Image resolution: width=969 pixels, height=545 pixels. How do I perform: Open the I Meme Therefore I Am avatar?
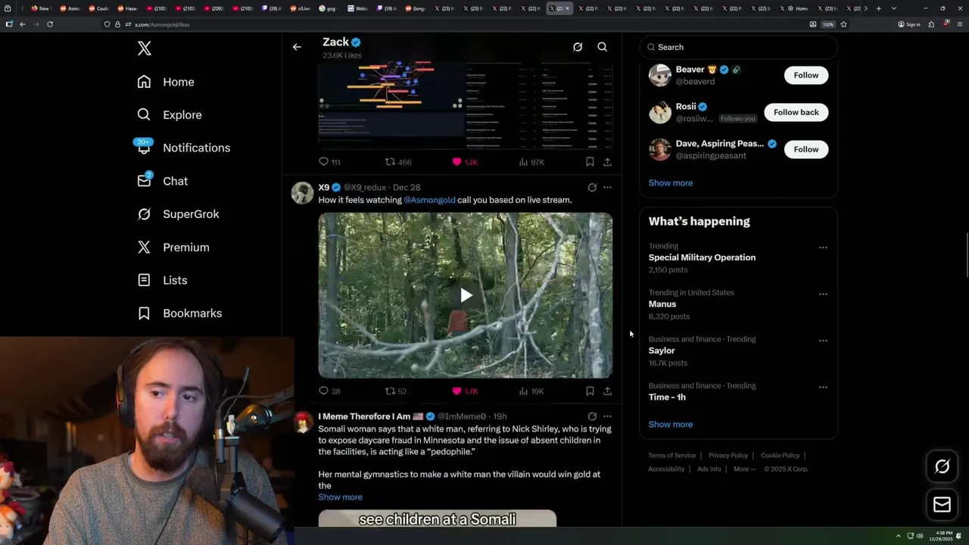(302, 422)
